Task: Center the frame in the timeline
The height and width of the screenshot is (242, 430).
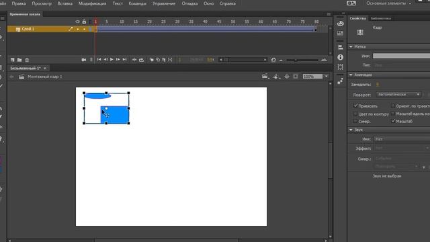Action: 134,60
